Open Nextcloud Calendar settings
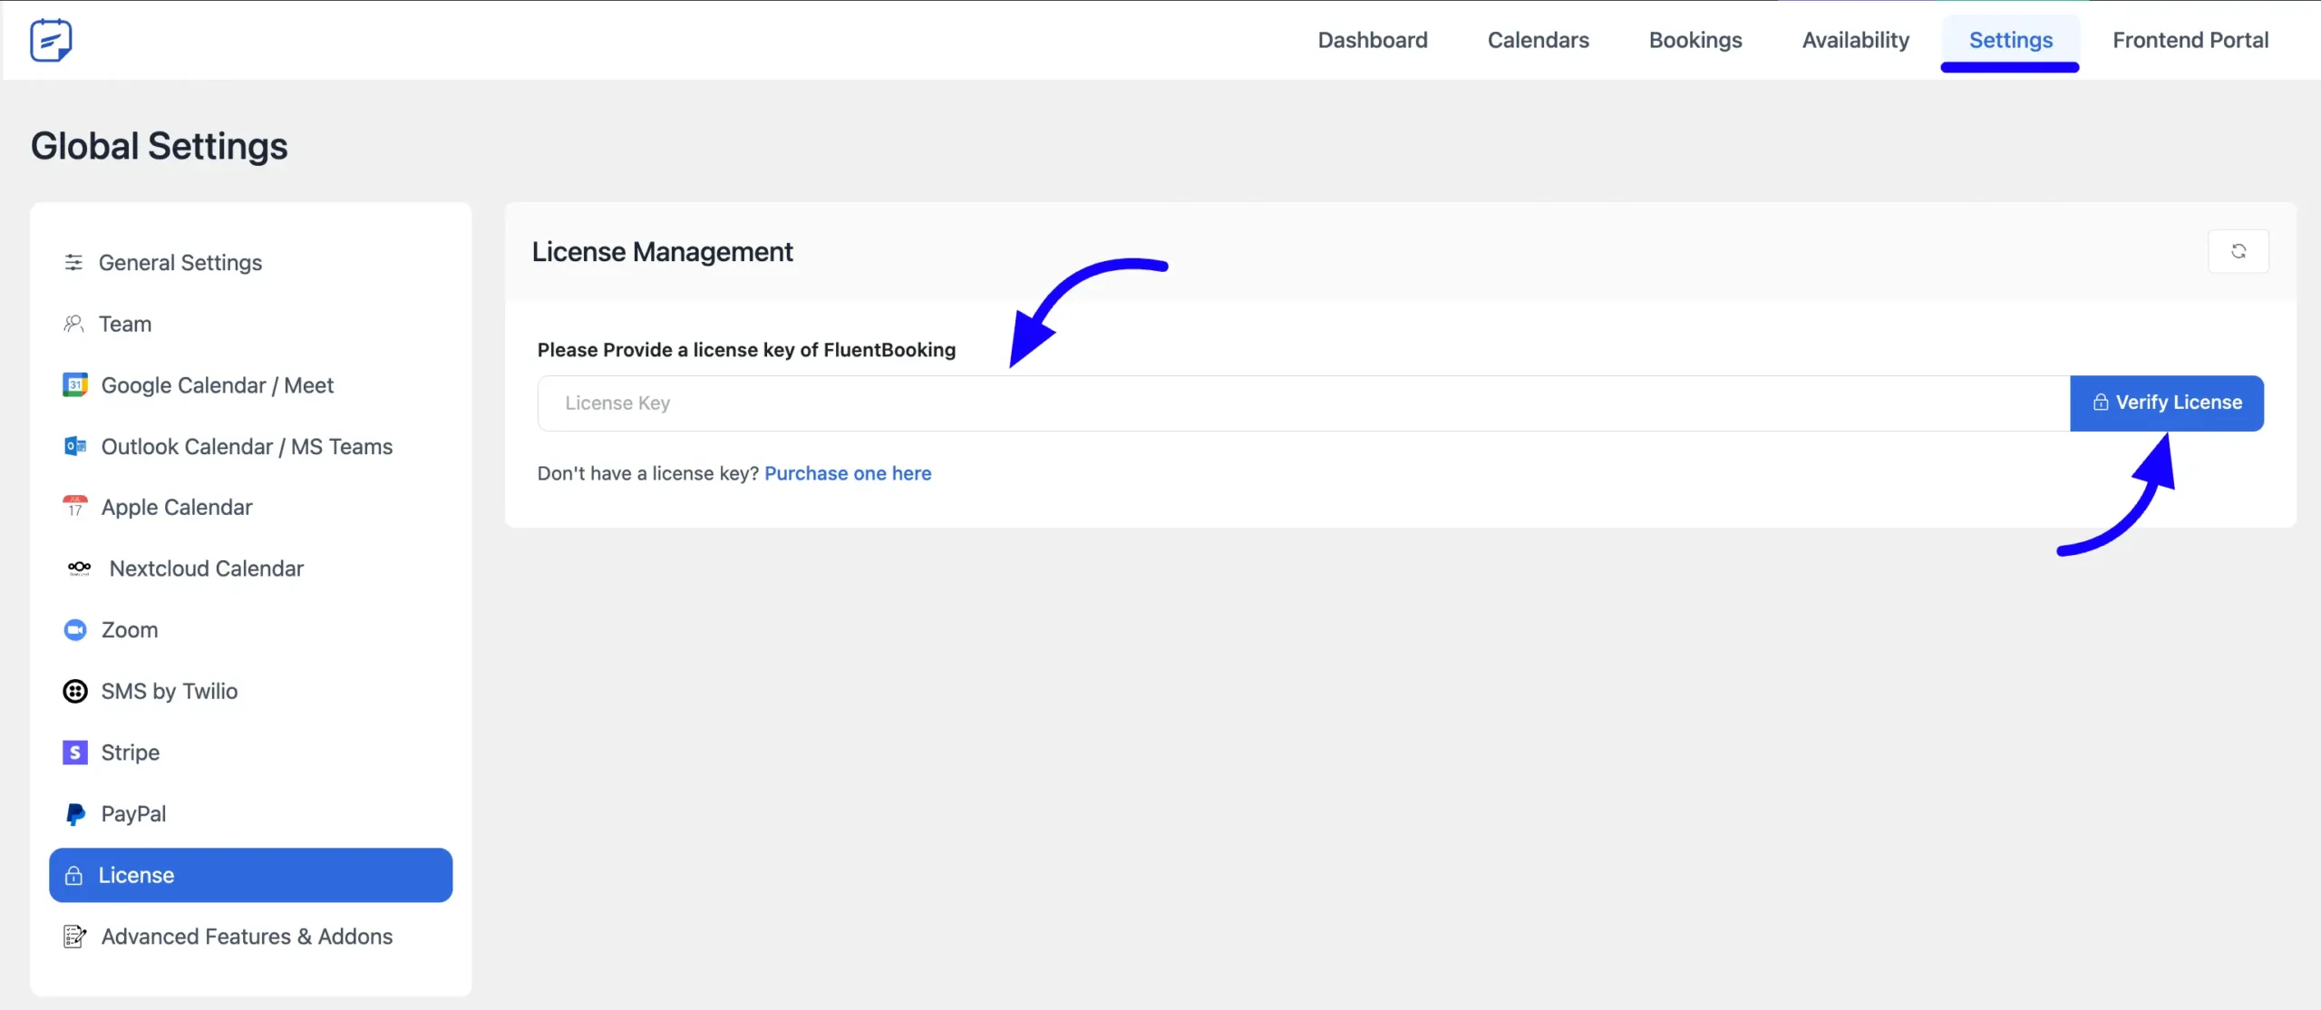Viewport: 2321px width, 1010px height. click(x=251, y=568)
